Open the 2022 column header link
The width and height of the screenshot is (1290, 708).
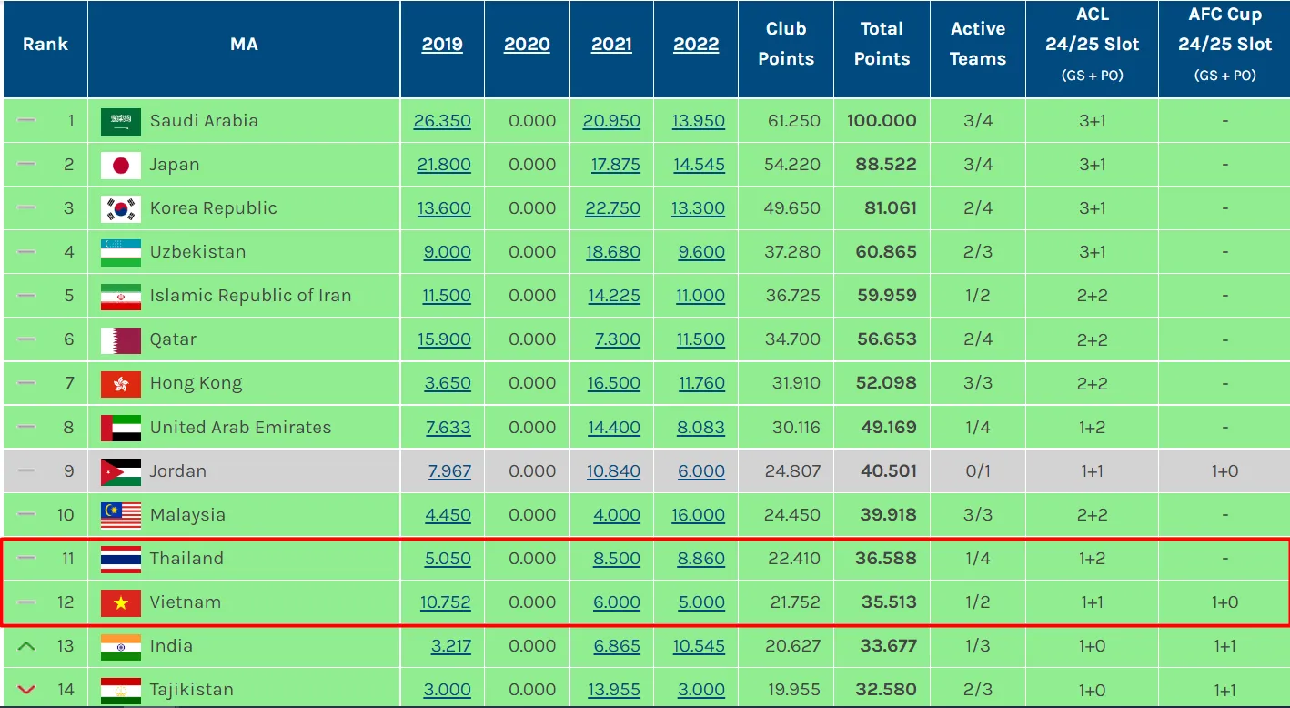point(696,45)
